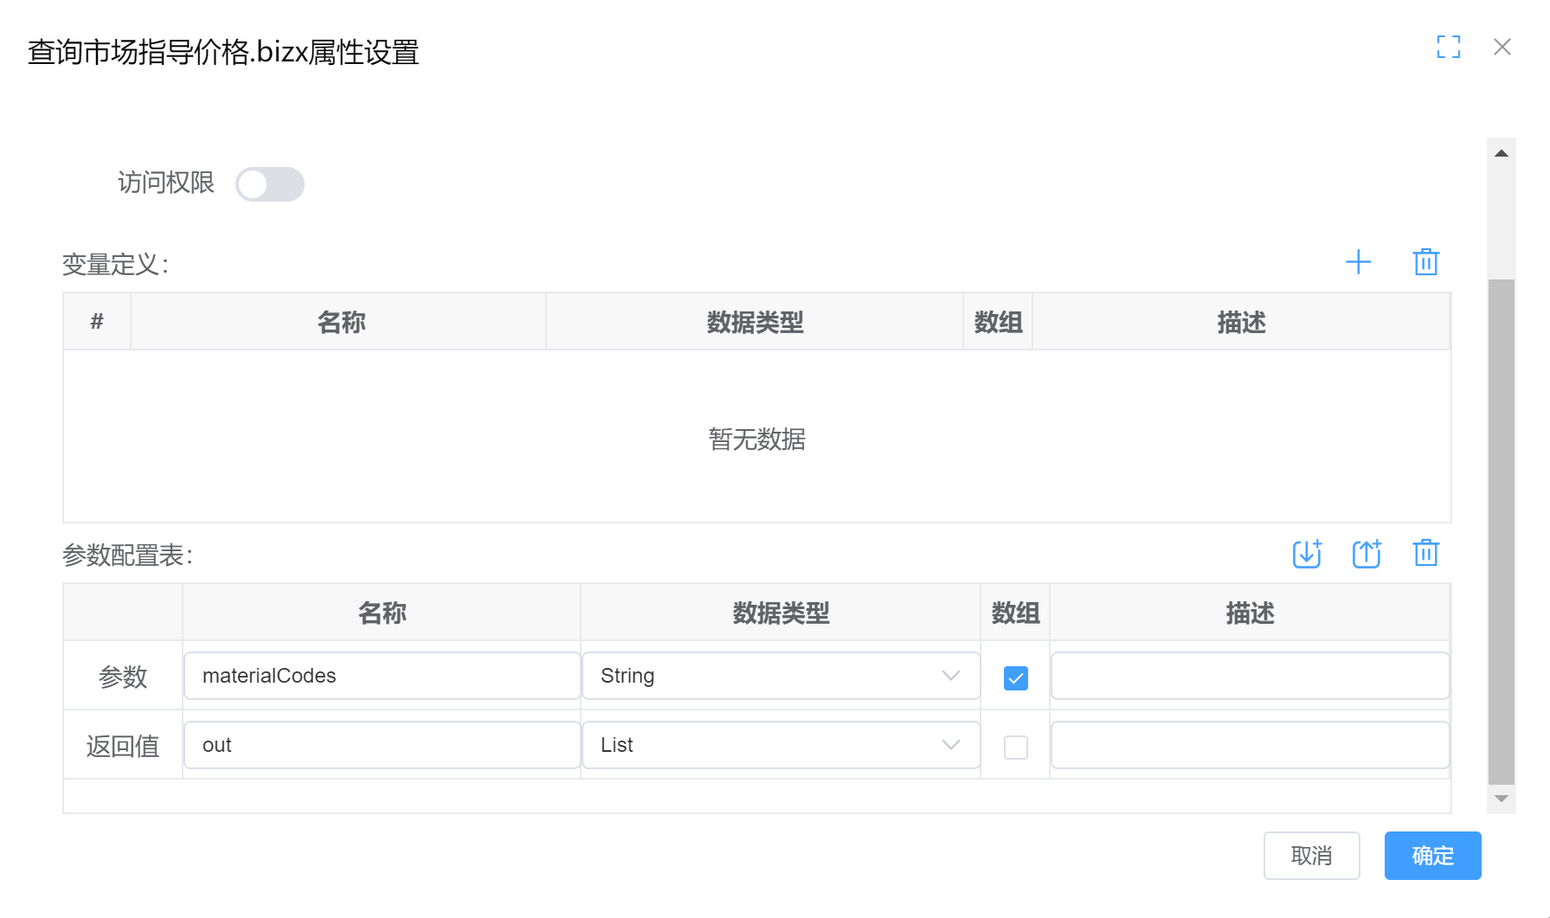Add a new variable with plus icon
This screenshot has width=1550, height=918.
pos(1358,262)
